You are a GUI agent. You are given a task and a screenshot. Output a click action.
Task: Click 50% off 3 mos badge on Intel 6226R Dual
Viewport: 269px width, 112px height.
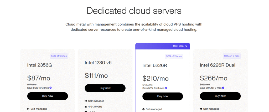pos(232,56)
